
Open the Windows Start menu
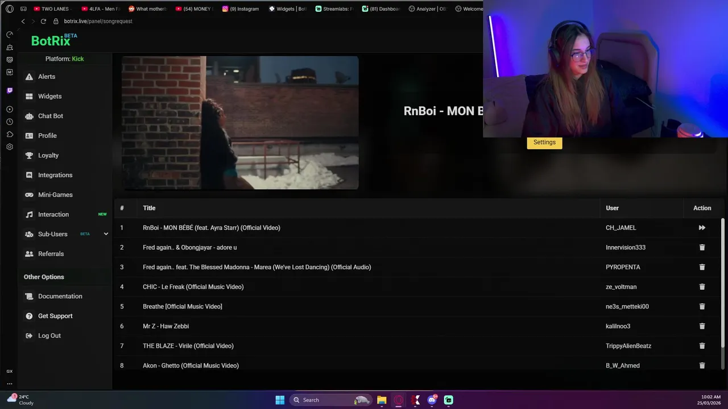(280, 400)
